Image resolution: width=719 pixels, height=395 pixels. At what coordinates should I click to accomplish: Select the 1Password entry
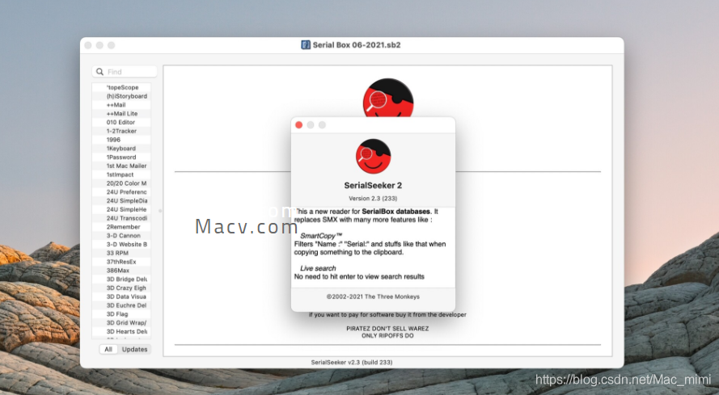pyautogui.click(x=121, y=158)
